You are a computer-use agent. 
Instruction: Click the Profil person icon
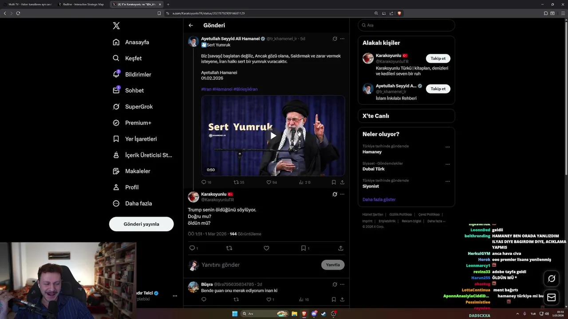pos(116,187)
